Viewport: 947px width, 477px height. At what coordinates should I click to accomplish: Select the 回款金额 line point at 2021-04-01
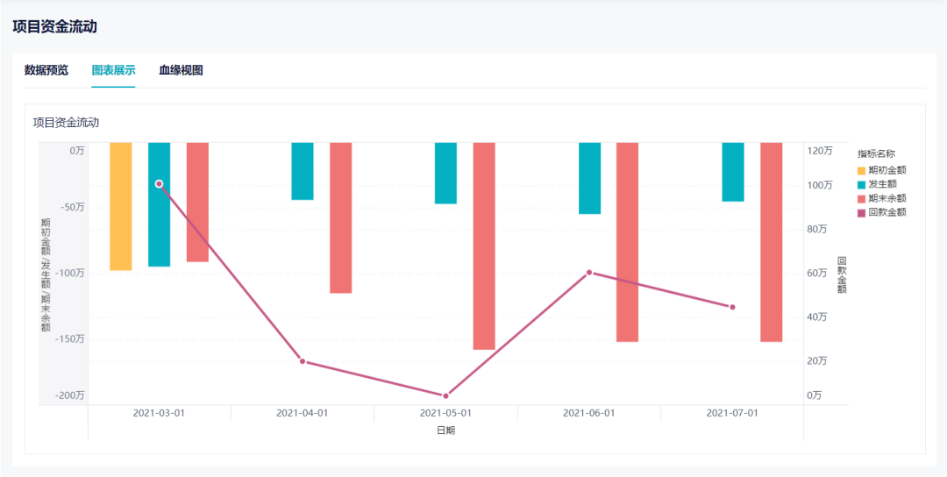[303, 361]
